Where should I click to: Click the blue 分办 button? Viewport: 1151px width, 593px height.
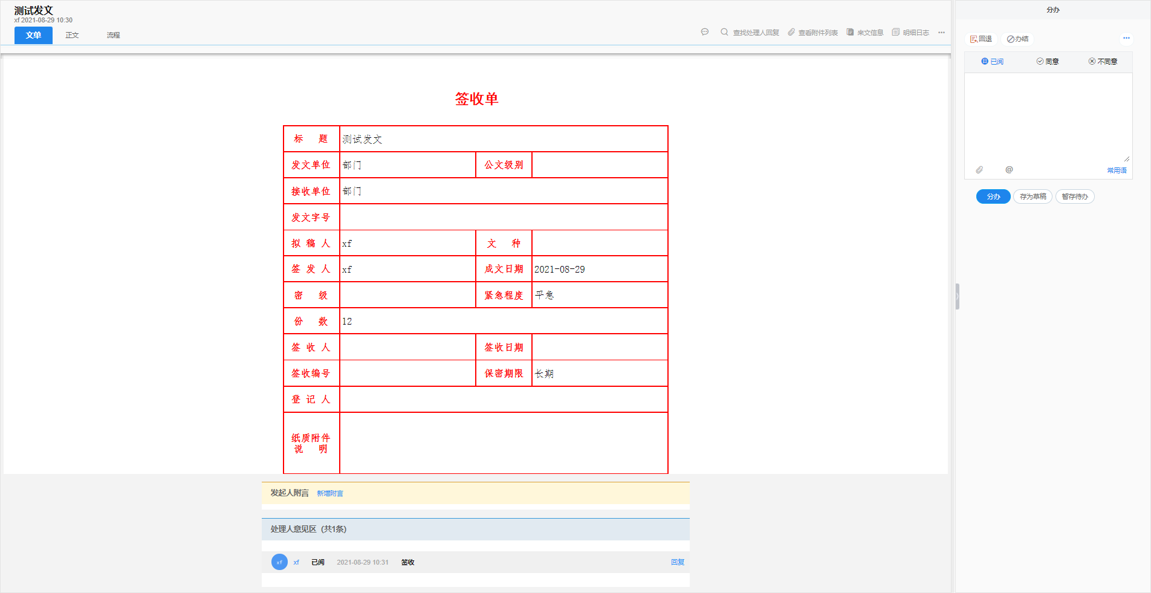pos(993,196)
